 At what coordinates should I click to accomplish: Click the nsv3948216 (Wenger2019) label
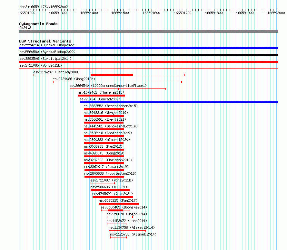pyautogui.click(x=106, y=113)
